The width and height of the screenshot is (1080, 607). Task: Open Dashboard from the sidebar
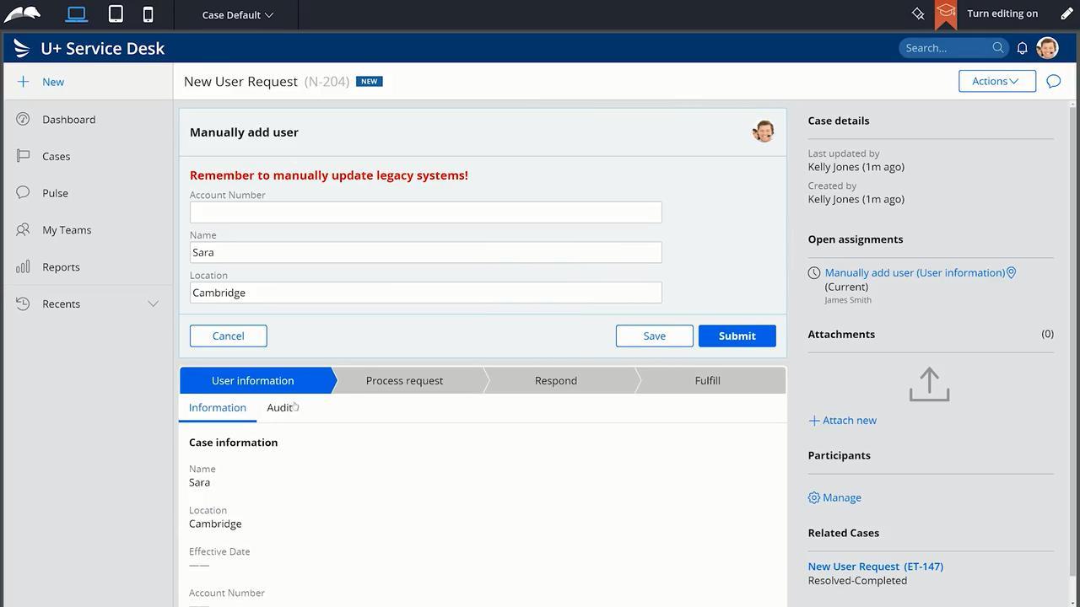[68, 120]
